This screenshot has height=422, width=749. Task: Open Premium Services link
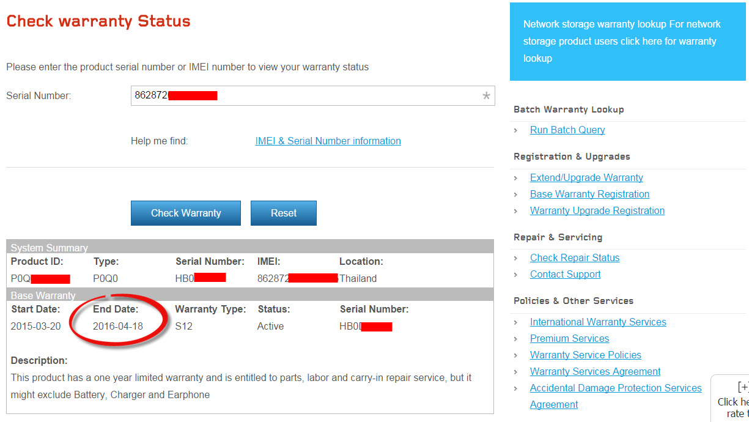pos(569,338)
